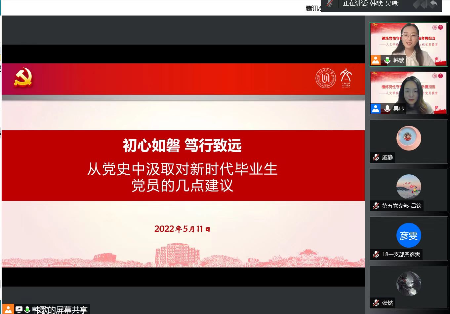Click the screen share icon at bottom left
Viewport: 450px width, 314px height.
point(19,310)
